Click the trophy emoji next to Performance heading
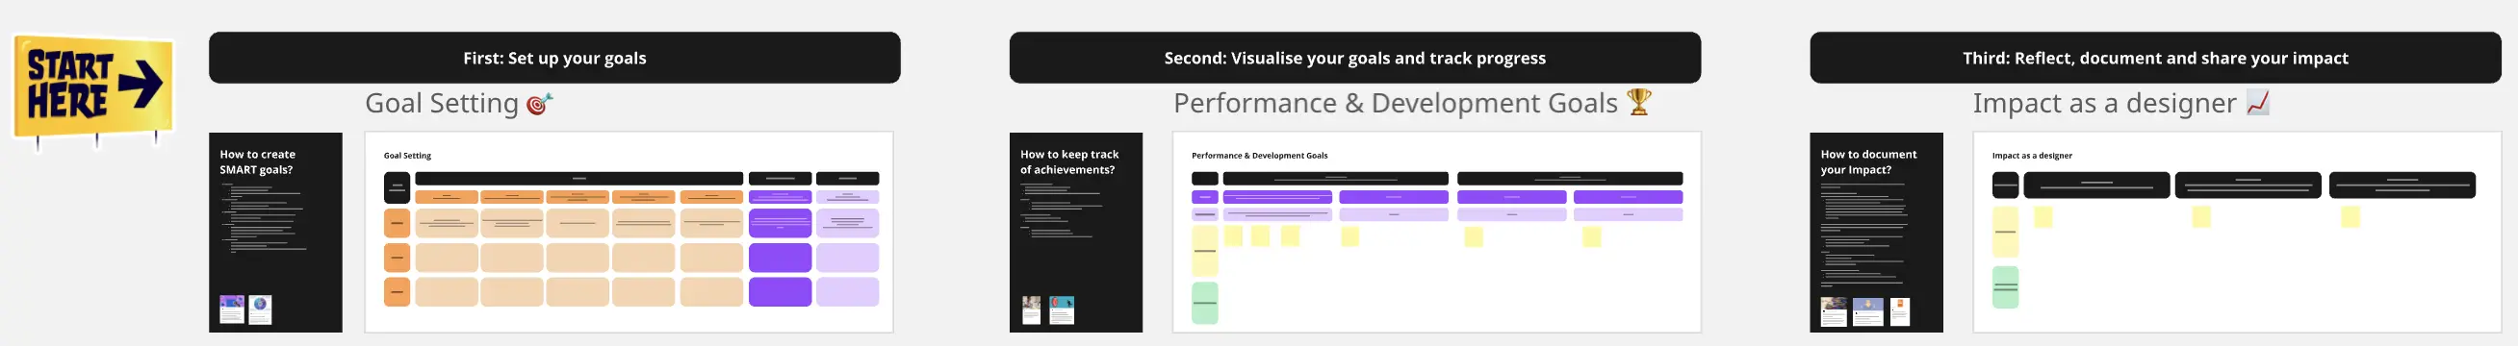Image resolution: width=2518 pixels, height=346 pixels. [1639, 102]
